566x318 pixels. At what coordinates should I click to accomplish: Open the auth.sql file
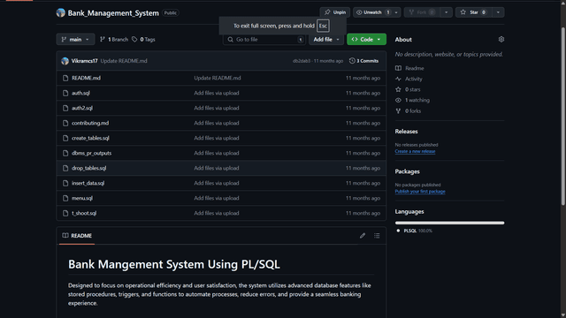pos(80,93)
